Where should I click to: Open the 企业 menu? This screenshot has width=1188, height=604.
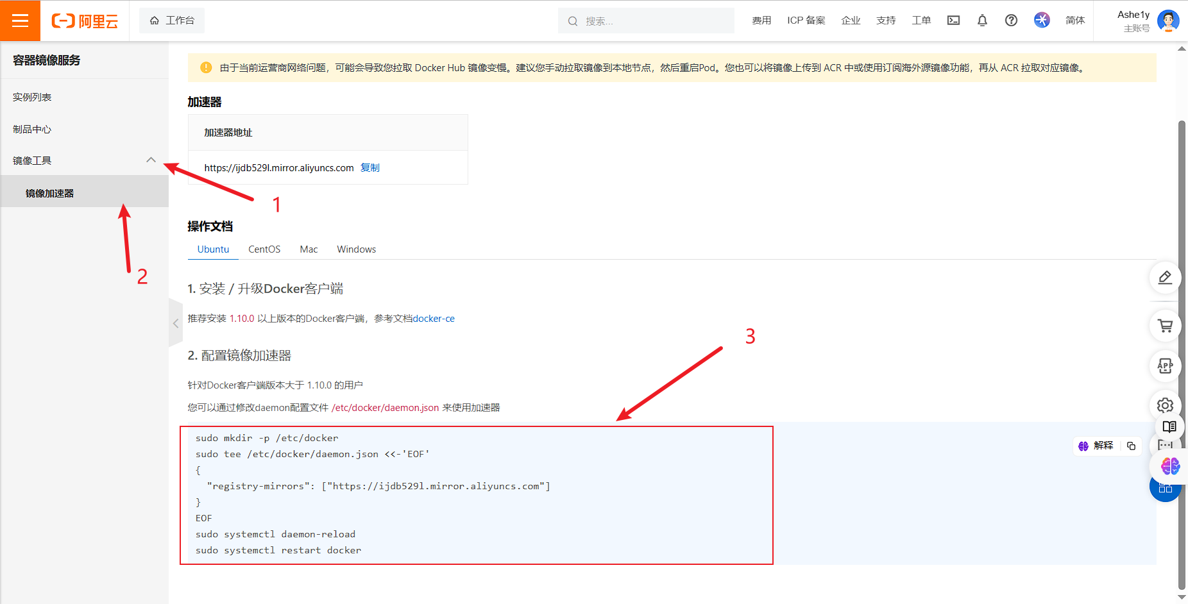click(851, 21)
